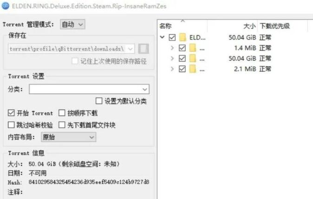The image size is (313, 199).
Task: Click the 50.04 GiB subfolder icon
Action: point(193,58)
